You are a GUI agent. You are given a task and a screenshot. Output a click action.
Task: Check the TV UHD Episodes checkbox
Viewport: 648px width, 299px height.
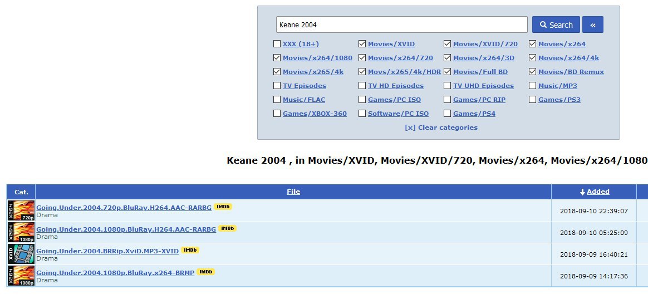click(447, 86)
